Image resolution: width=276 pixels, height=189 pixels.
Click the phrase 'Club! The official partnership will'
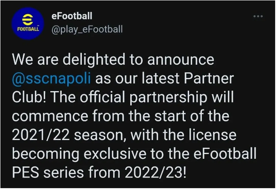(x=123, y=97)
